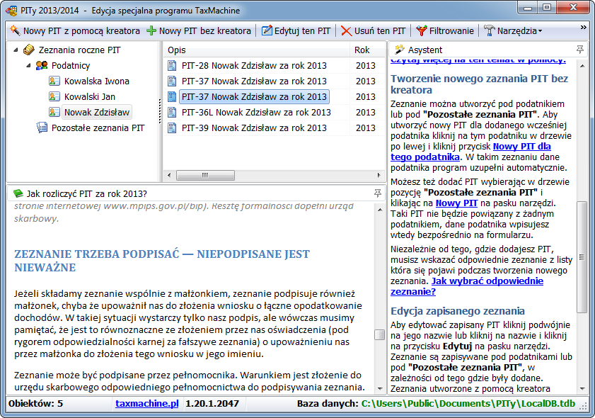
Task: Click the Podatnicy people icon
Action: tap(42, 65)
